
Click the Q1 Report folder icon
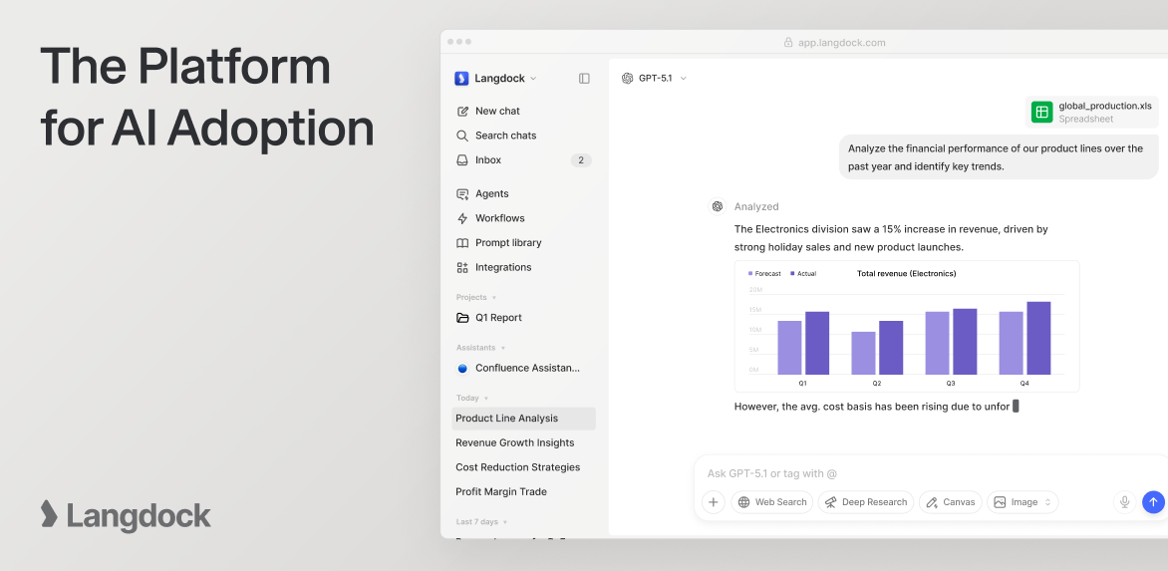click(462, 318)
